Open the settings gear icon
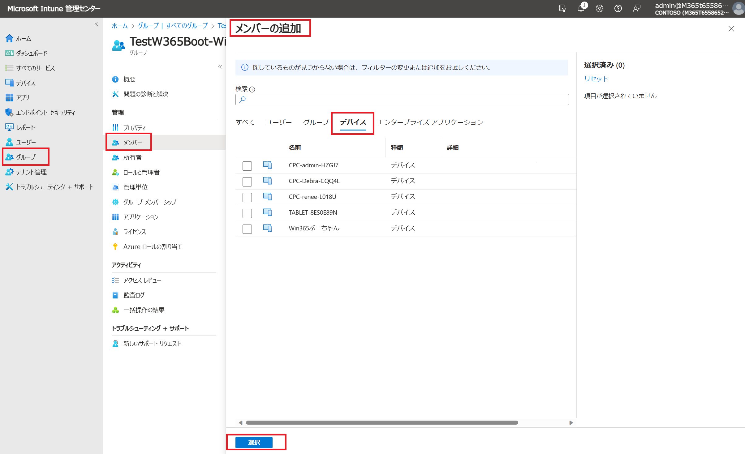The width and height of the screenshot is (745, 454). (599, 8)
